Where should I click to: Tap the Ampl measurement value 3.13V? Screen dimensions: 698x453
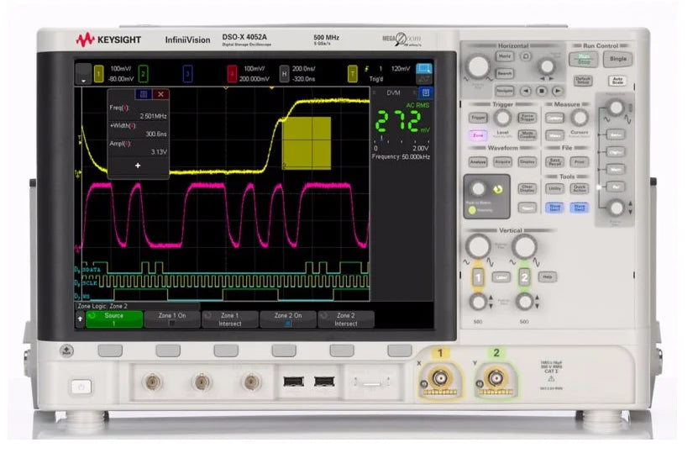point(159,152)
